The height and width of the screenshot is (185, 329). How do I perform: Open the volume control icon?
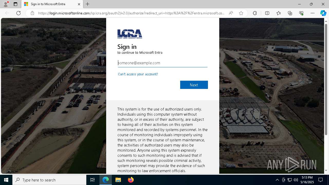point(296,180)
